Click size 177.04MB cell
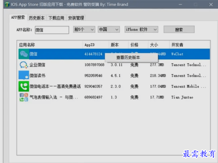Viewport: 218px width, 163px height. tap(158, 86)
